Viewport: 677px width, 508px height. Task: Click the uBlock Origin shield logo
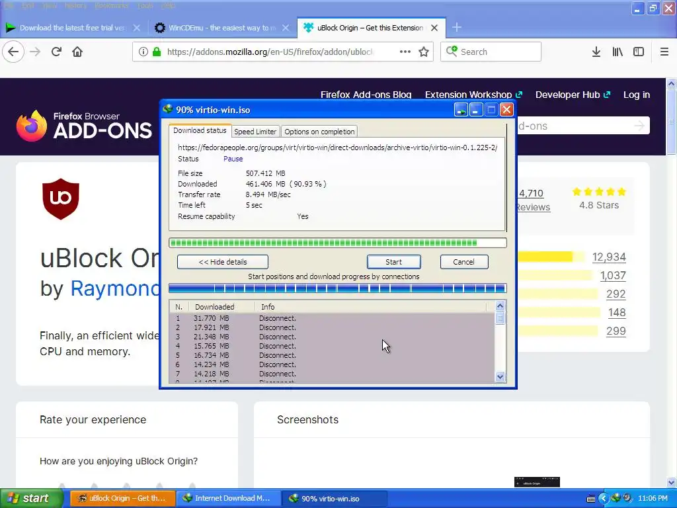[61, 199]
